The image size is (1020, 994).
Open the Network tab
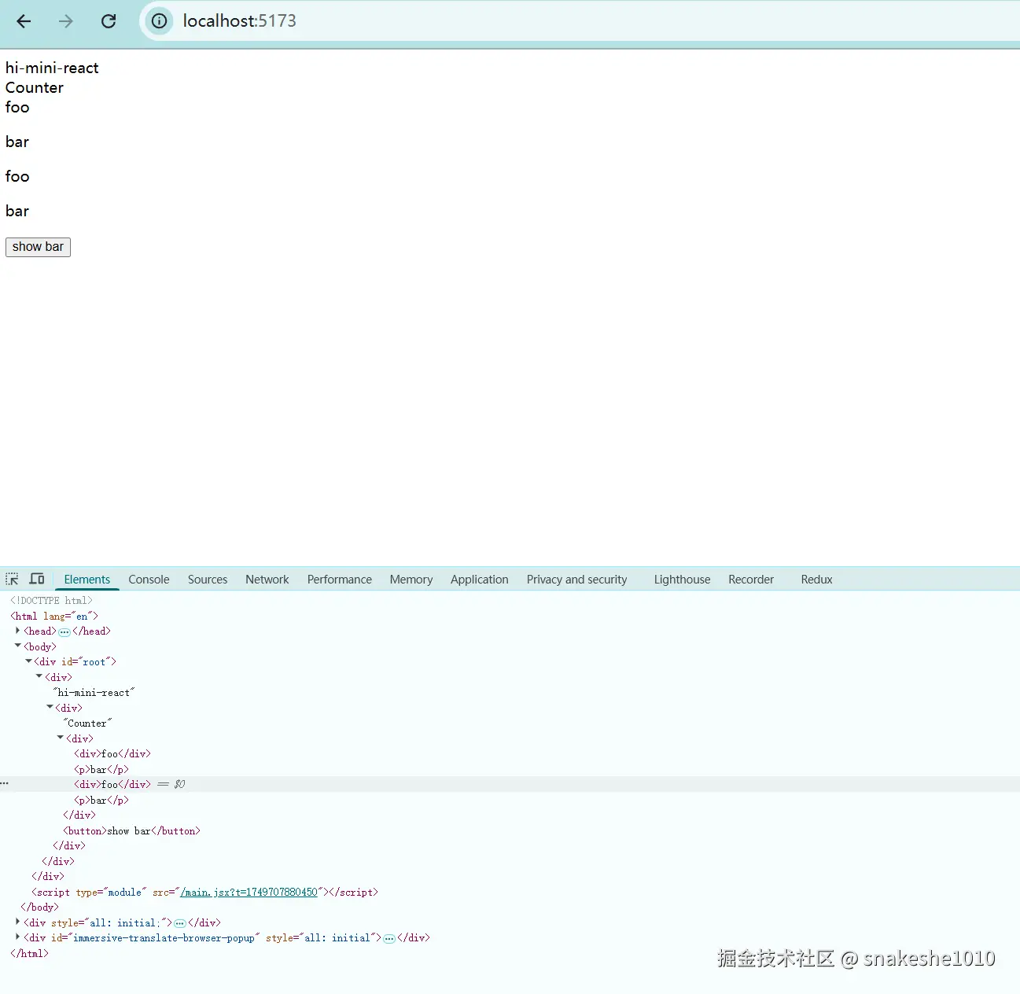coord(267,580)
